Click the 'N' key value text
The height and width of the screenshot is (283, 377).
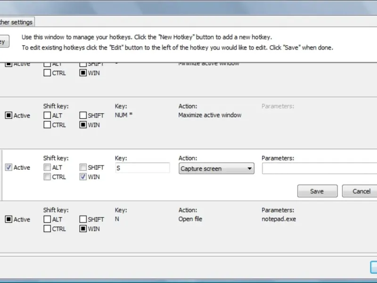(x=117, y=219)
